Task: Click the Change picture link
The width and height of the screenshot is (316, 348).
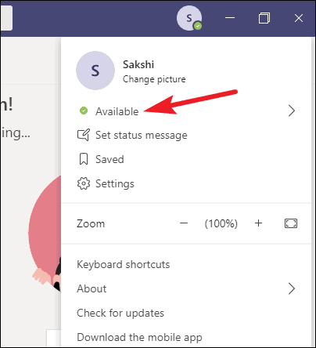Action: click(x=154, y=79)
